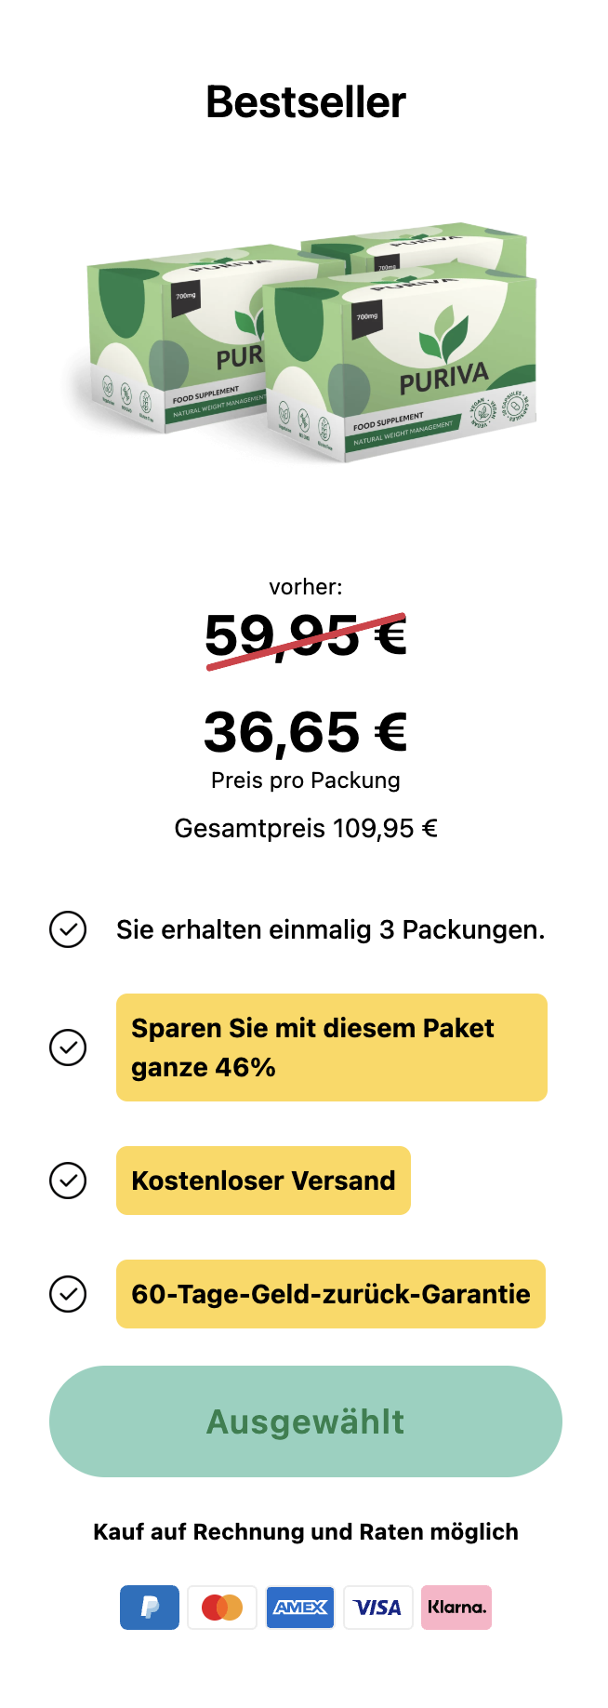Click the American Express icon
608x1708 pixels.
(x=300, y=1607)
